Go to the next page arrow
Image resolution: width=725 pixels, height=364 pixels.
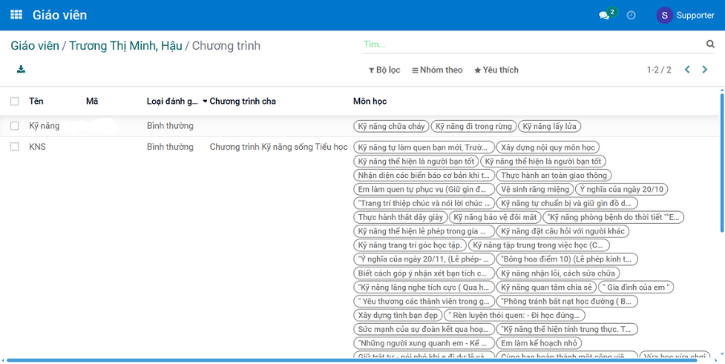click(x=705, y=70)
